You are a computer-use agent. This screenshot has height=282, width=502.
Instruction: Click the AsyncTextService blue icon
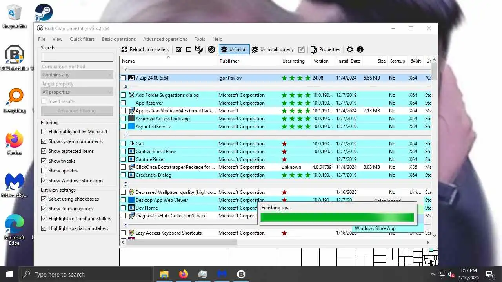(131, 127)
